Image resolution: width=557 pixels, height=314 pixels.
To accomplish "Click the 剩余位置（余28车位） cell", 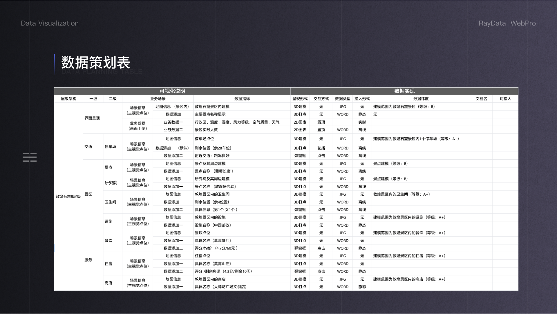I will coord(213,148).
